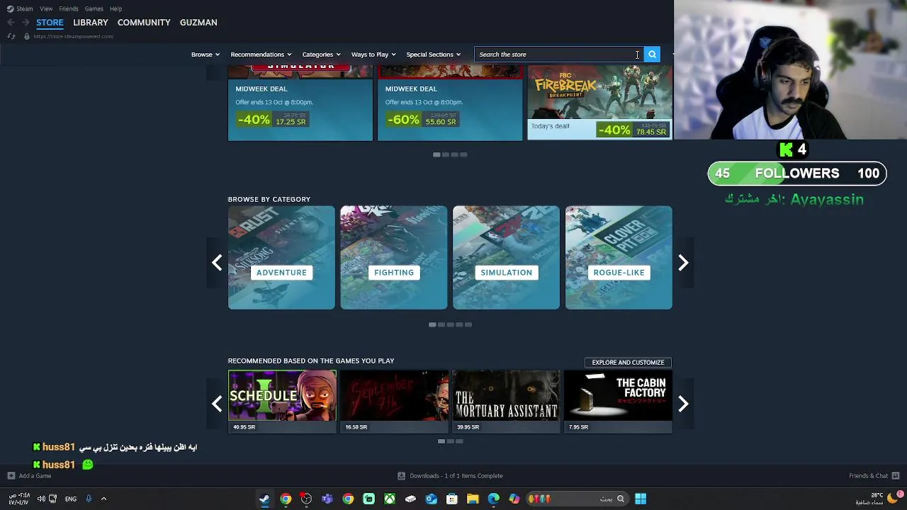This screenshot has width=907, height=510.
Task: Open Microsoft Edge in the taskbar
Action: [x=493, y=499]
